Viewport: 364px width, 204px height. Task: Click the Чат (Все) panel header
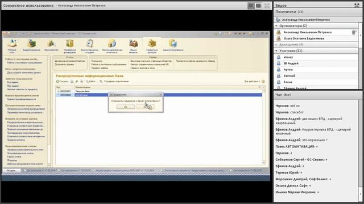[318, 95]
